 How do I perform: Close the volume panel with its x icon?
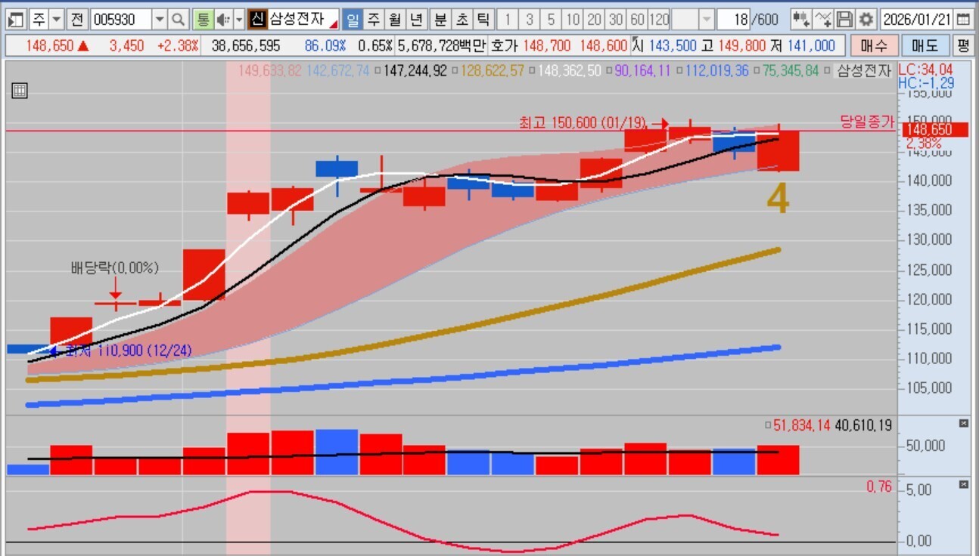963,424
